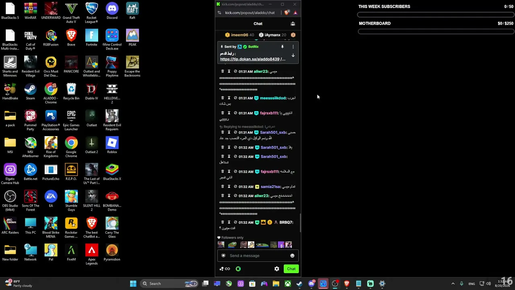
Task: Open Discord desktop shortcut
Action: tap(112, 11)
